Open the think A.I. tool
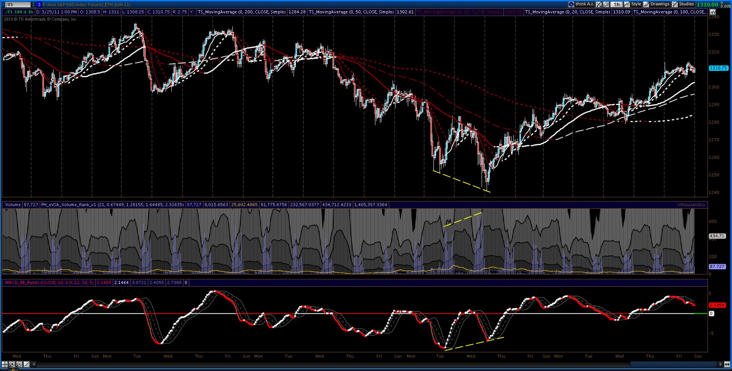The image size is (732, 371). pyautogui.click(x=581, y=4)
